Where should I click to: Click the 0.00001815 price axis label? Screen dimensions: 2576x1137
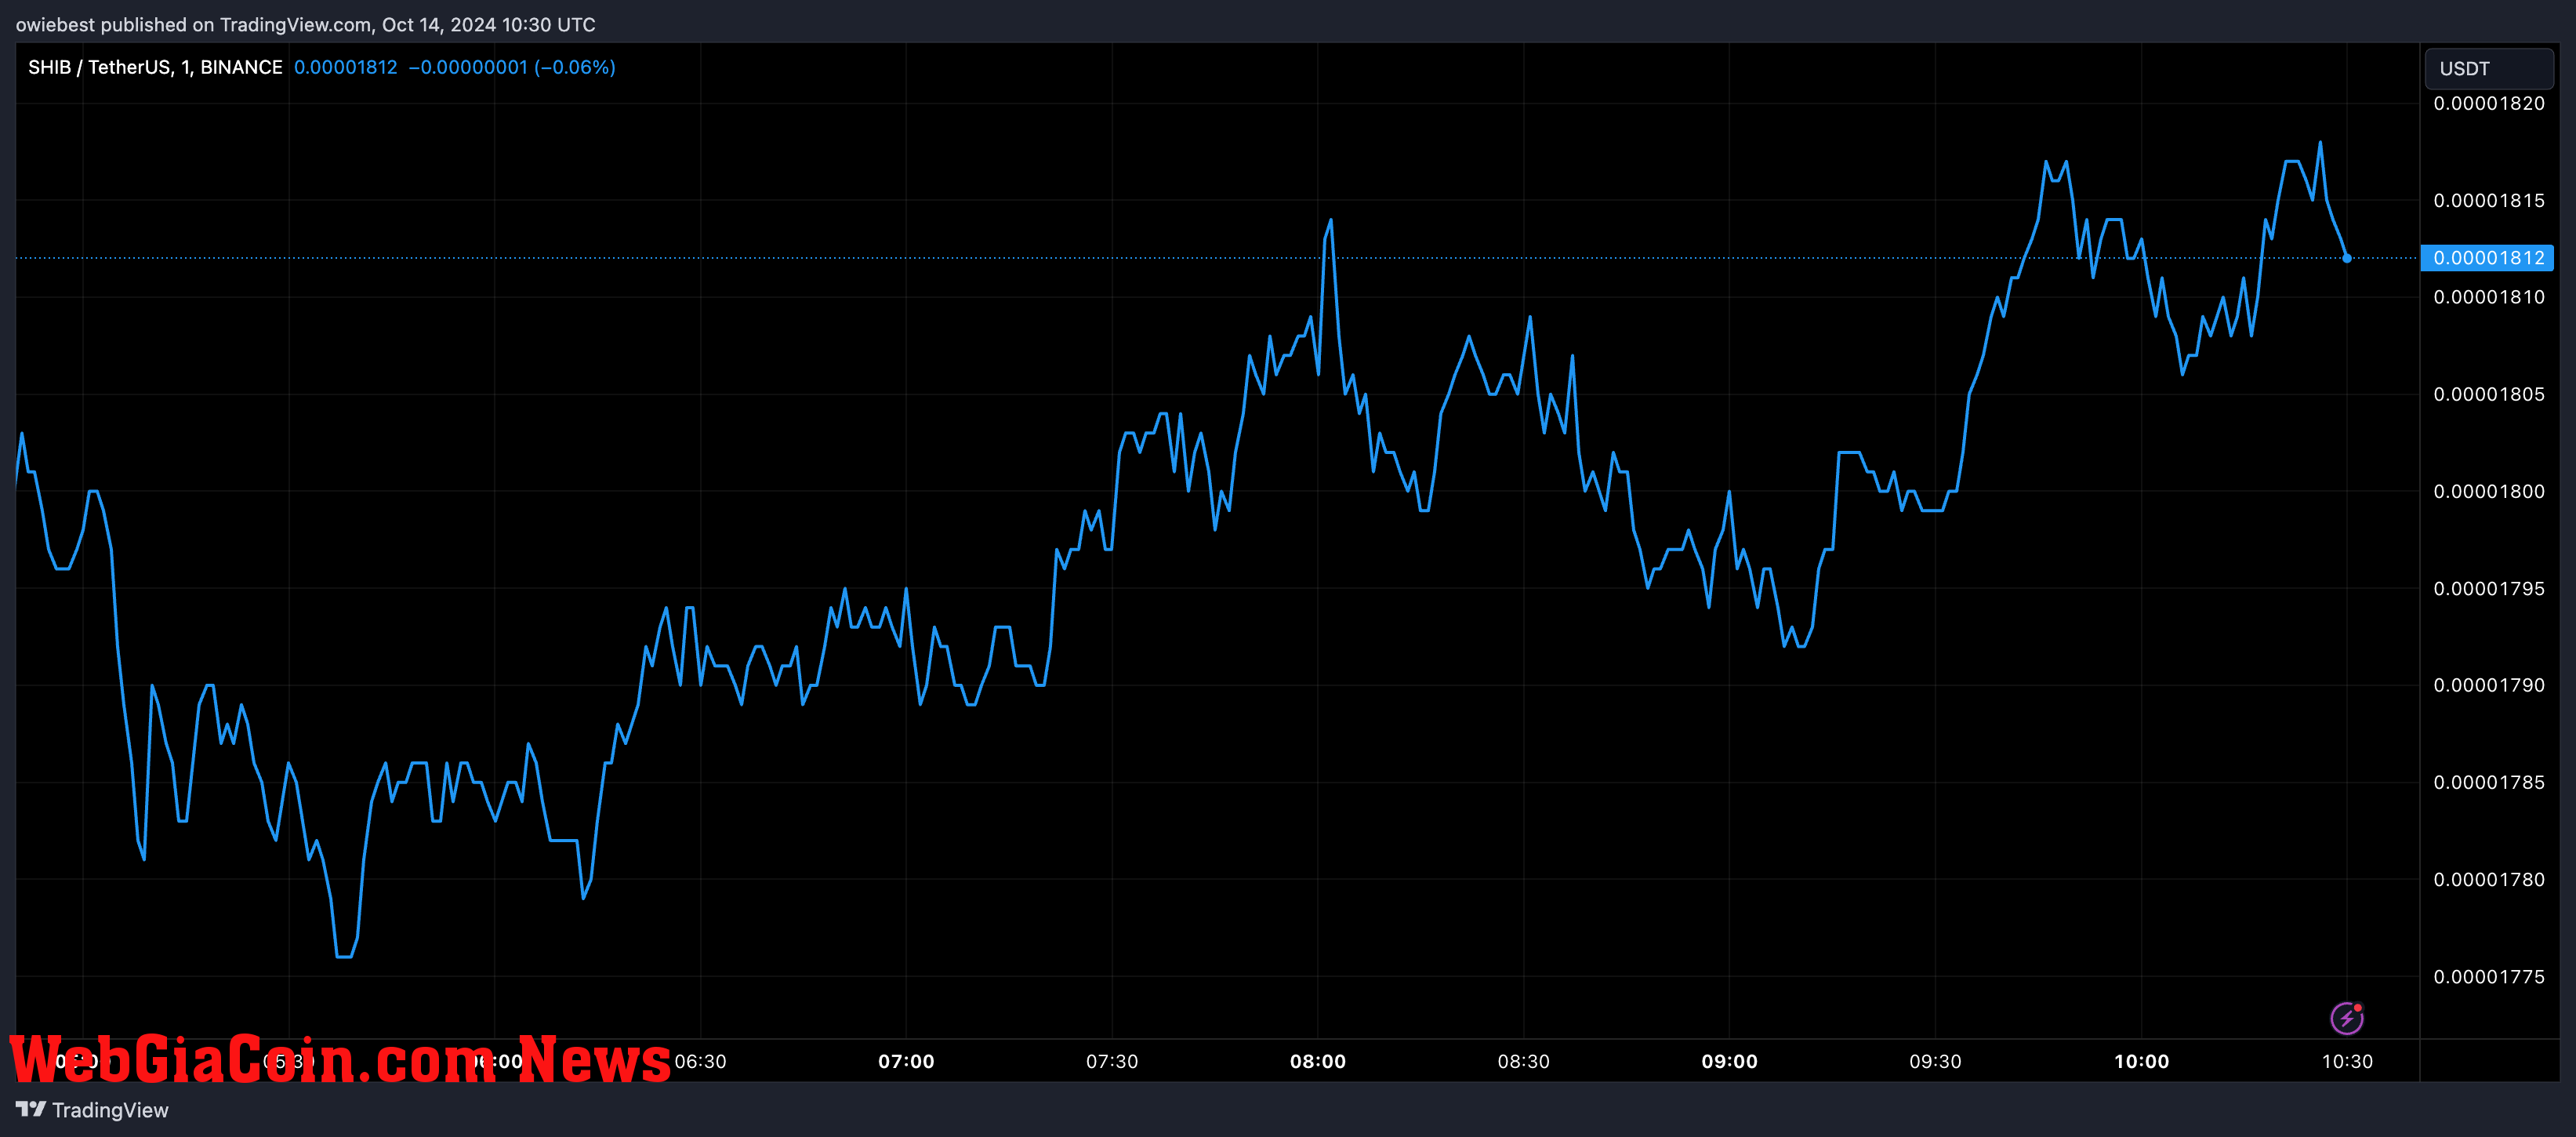2488,200
